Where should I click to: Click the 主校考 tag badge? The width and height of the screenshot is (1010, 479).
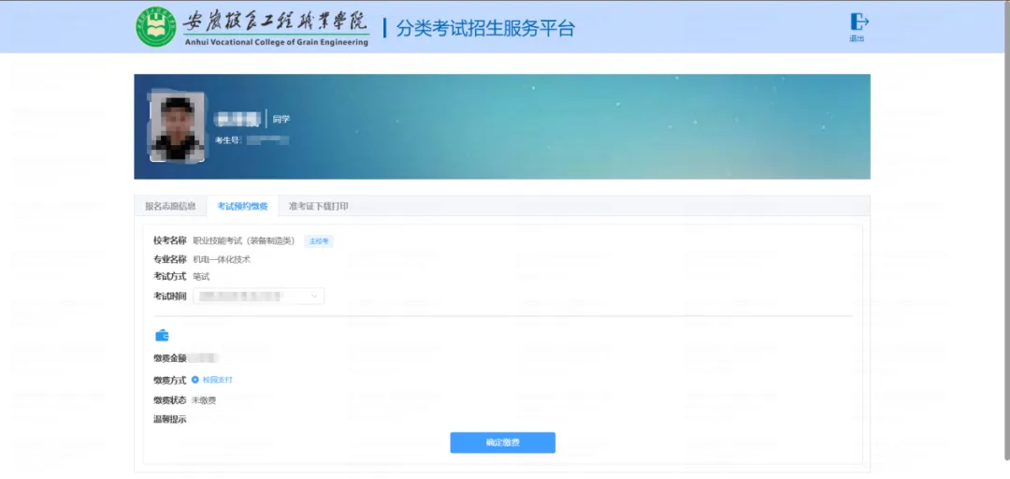pos(319,241)
